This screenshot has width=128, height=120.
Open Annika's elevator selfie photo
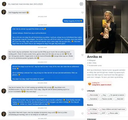click(x=107, y=27)
